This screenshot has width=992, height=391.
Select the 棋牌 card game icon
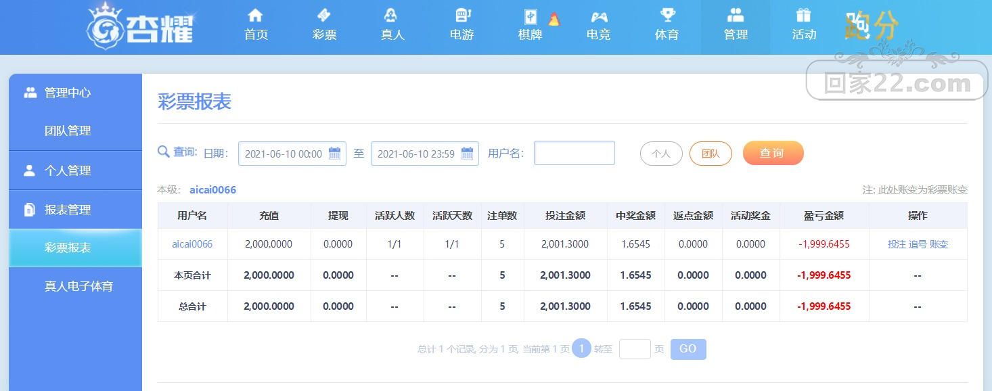tap(531, 17)
